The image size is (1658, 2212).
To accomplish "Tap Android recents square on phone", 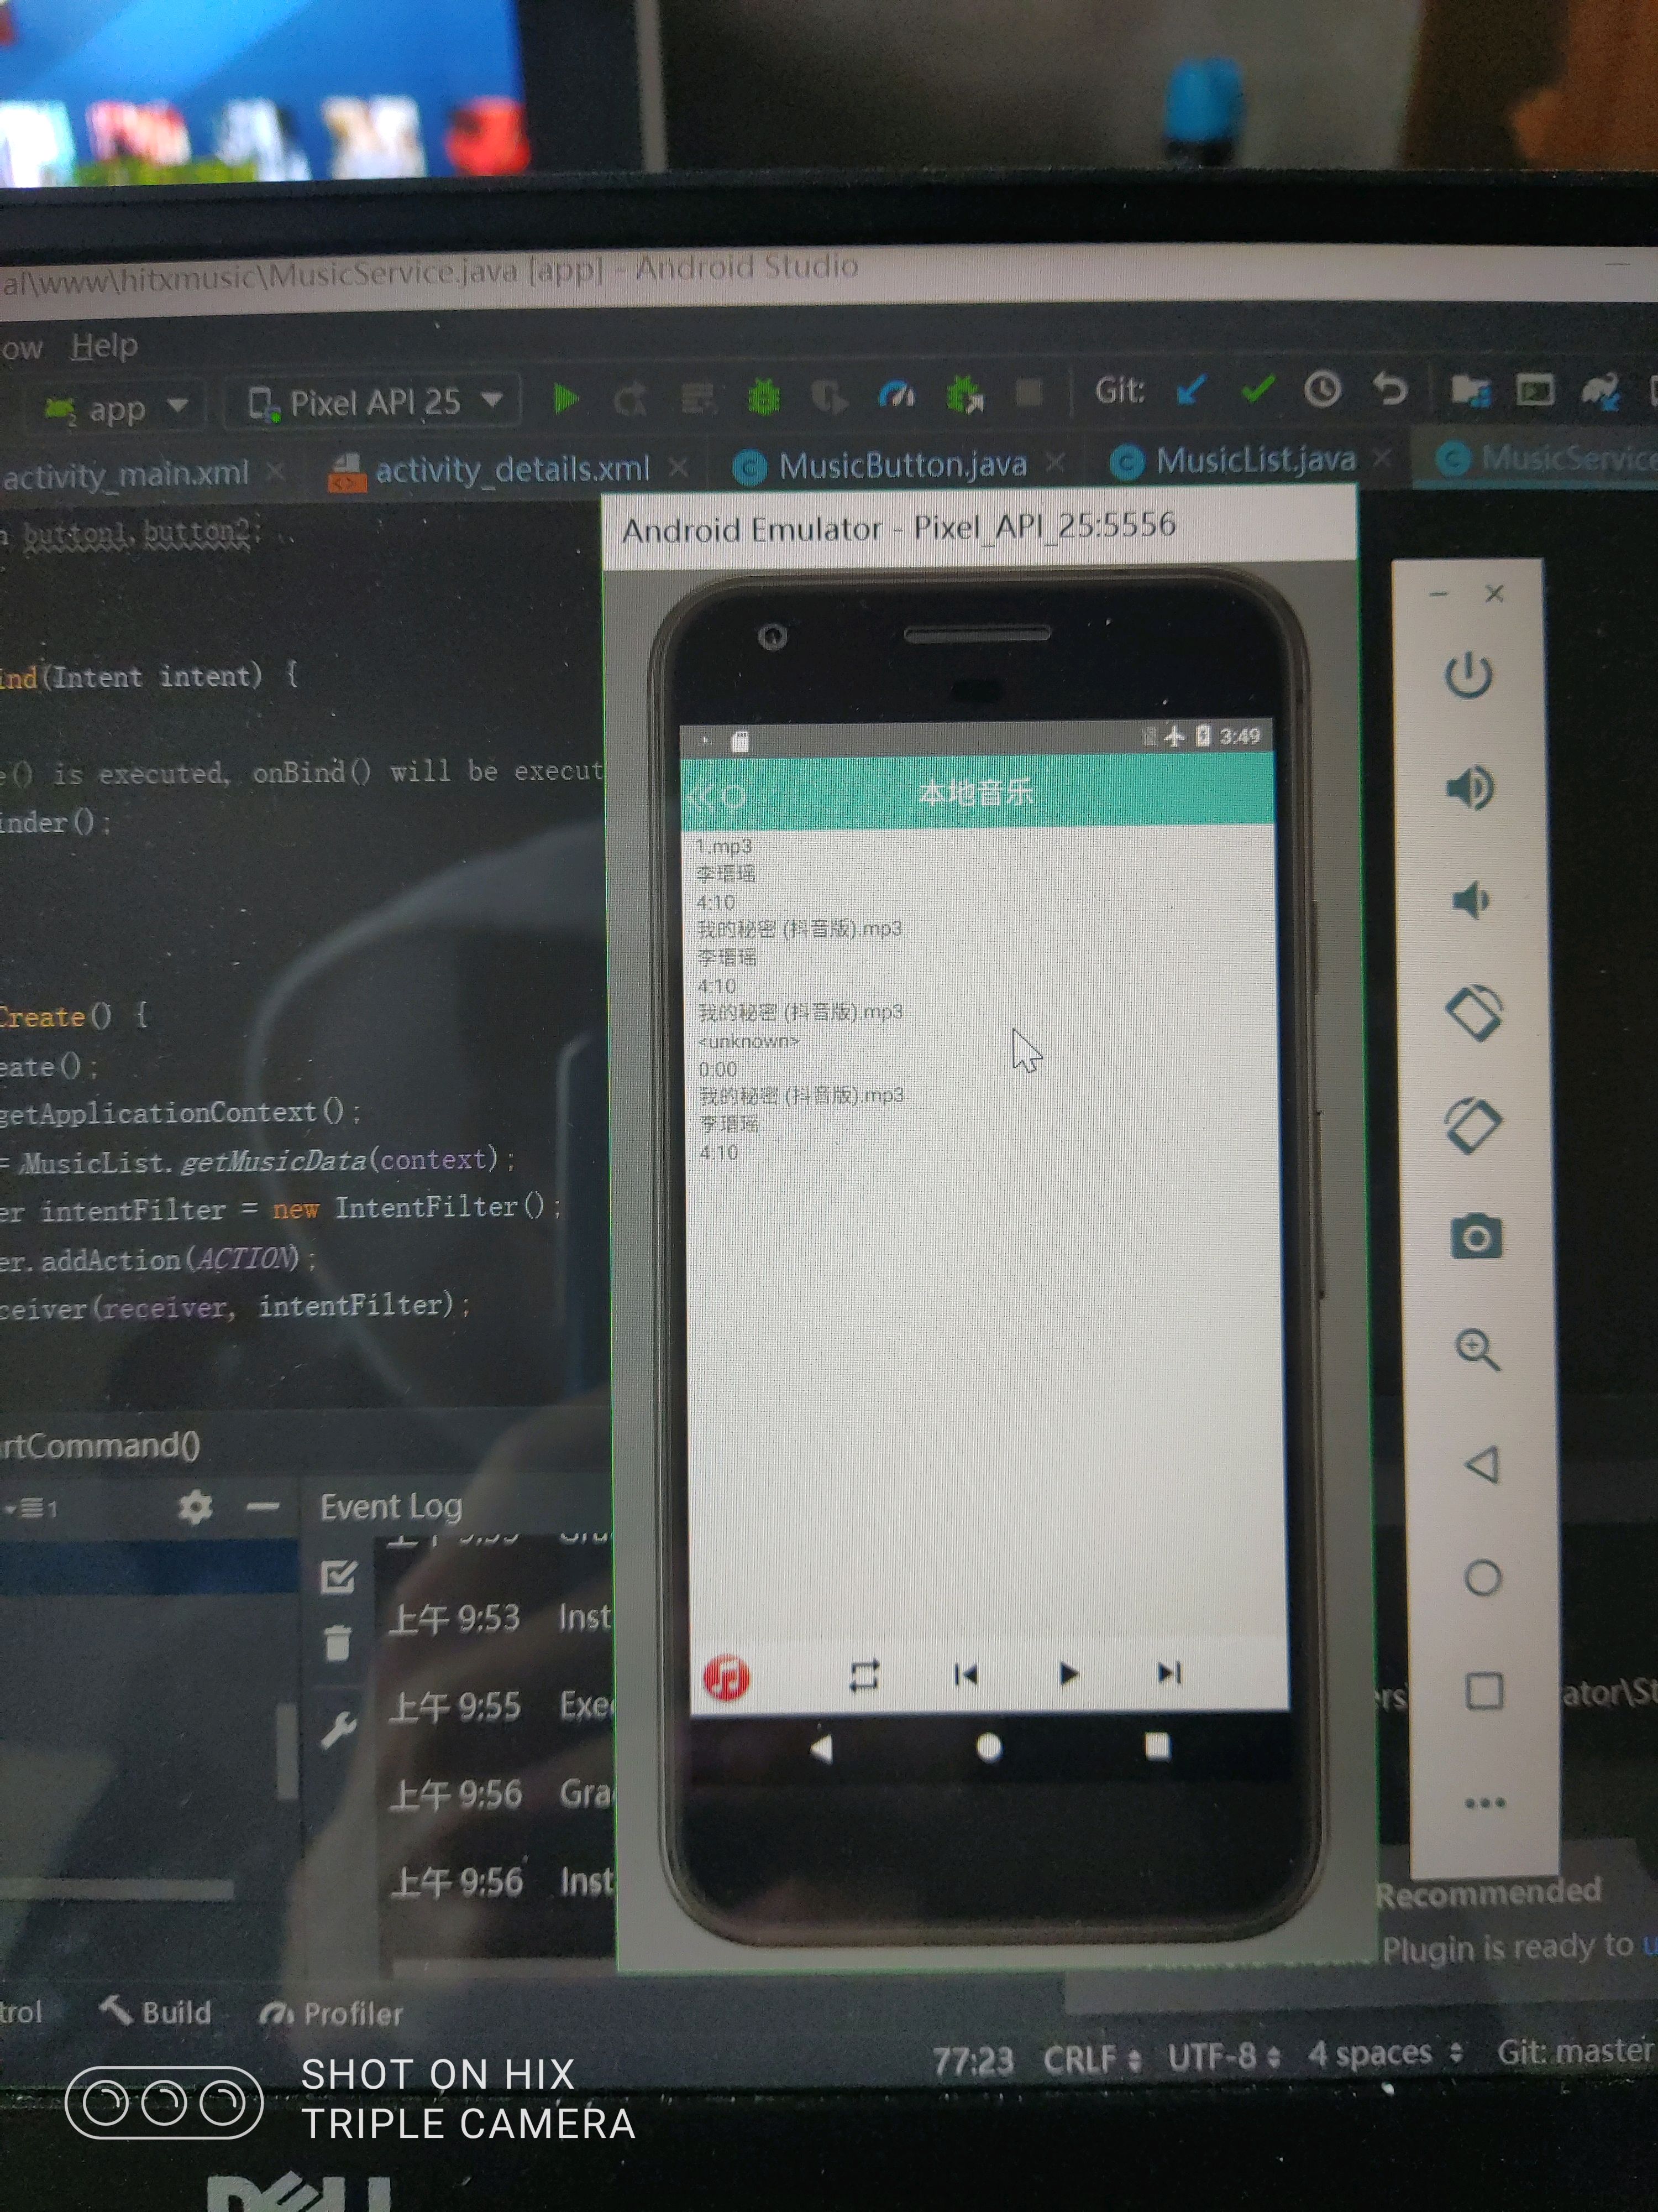I will [x=1156, y=1746].
